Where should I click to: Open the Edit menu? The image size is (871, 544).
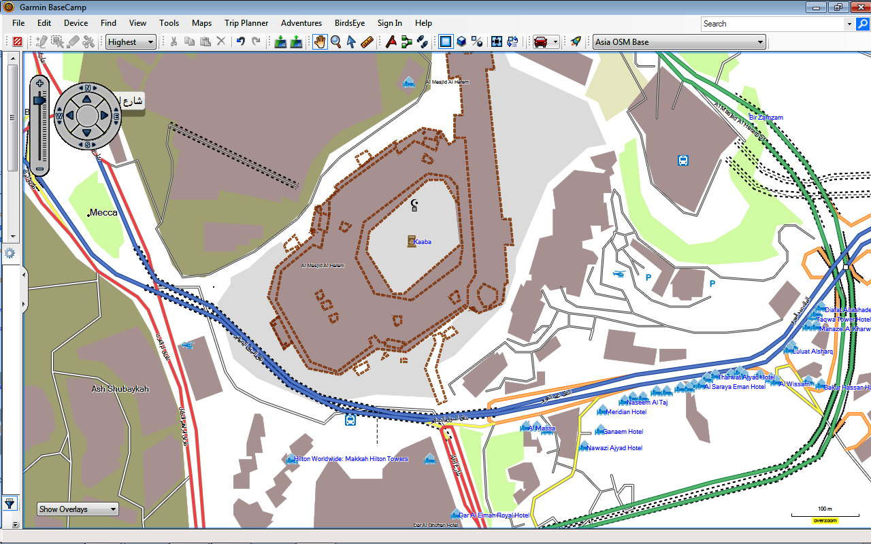point(44,23)
